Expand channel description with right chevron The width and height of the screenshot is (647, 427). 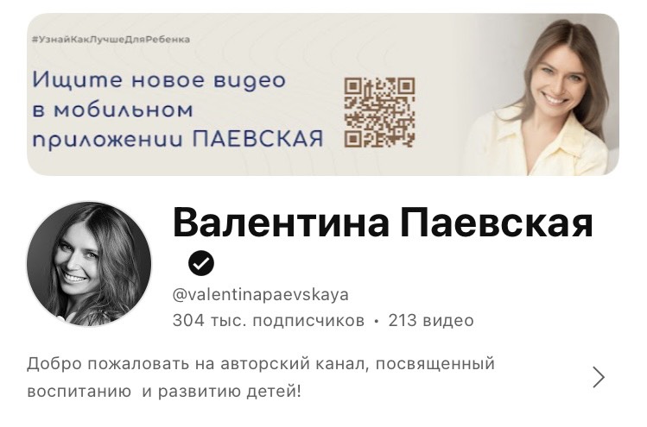click(599, 377)
